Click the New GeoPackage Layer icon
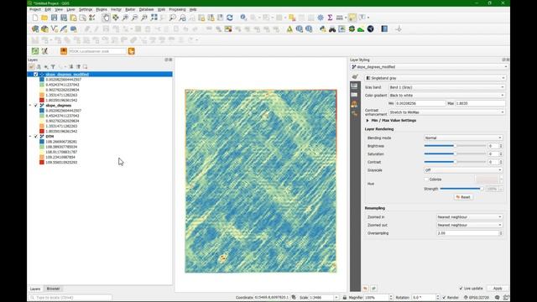Screen dimensions: 537x302 point(44,29)
